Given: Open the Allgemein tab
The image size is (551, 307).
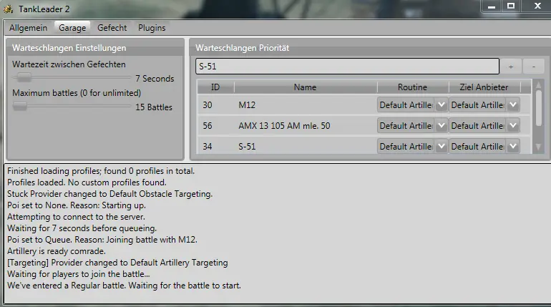Looking at the screenshot, I should coord(28,28).
